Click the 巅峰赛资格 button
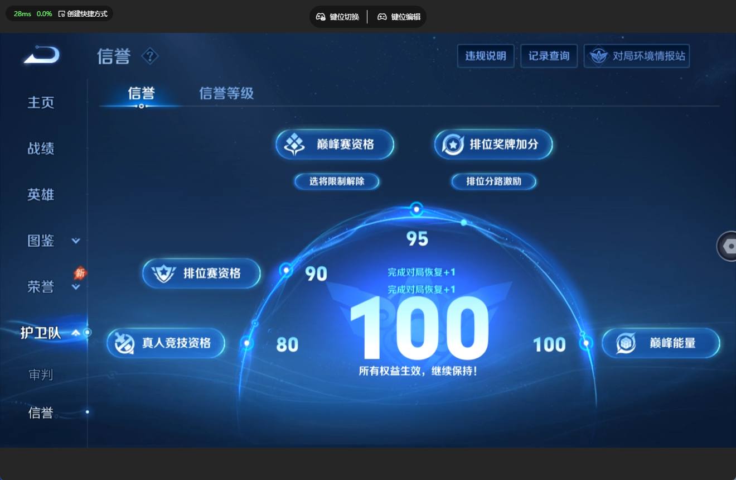This screenshot has width=736, height=480. coord(335,145)
